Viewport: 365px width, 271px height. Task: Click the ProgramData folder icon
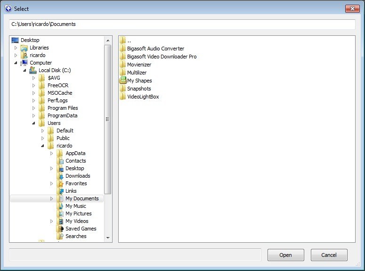(x=41, y=115)
